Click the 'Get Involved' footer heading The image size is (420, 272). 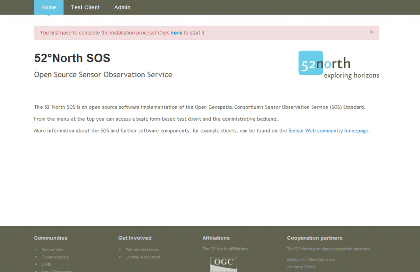pyautogui.click(x=135, y=238)
